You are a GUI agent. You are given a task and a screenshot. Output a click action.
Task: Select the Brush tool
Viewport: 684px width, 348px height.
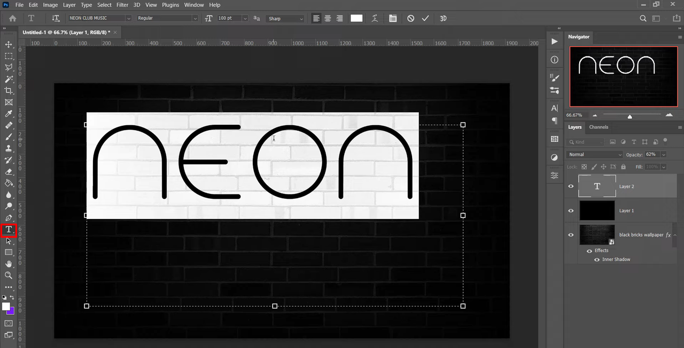[x=9, y=137]
